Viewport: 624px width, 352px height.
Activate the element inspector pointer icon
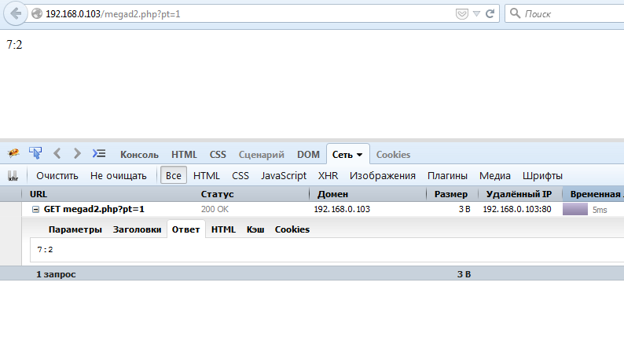(x=35, y=153)
